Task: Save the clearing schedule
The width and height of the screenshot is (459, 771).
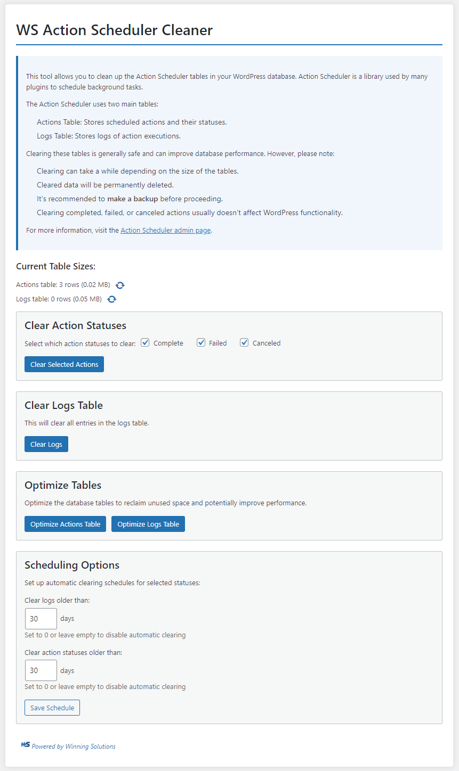Action: (52, 708)
